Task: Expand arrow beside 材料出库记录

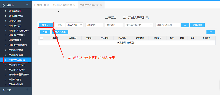Action: [x=6, y=26]
